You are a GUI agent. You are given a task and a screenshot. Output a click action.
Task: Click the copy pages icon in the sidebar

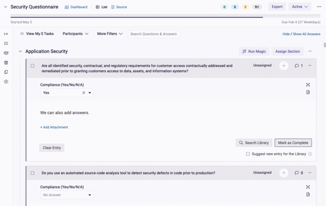6,72
